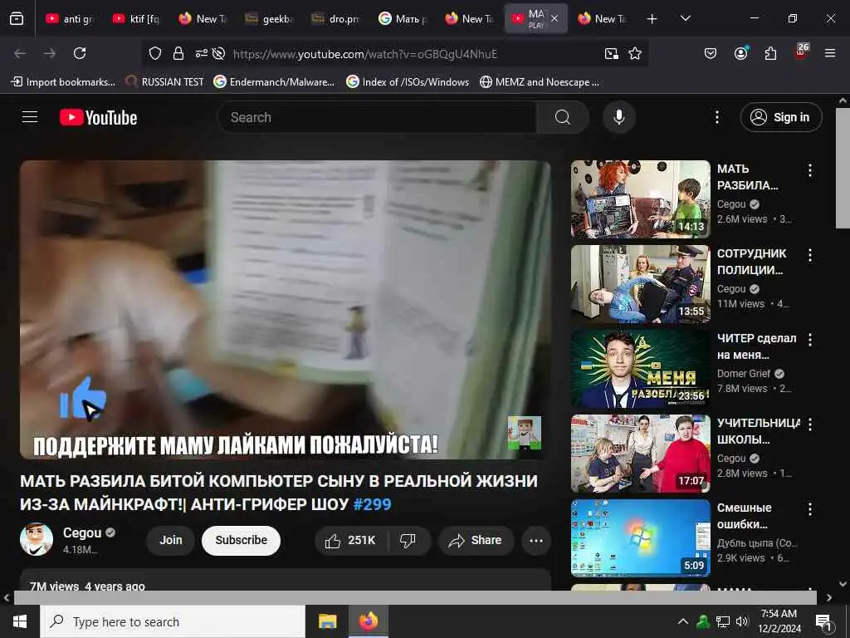Open Cegou channel name link
Viewport: 850px width, 638px height.
click(x=82, y=532)
